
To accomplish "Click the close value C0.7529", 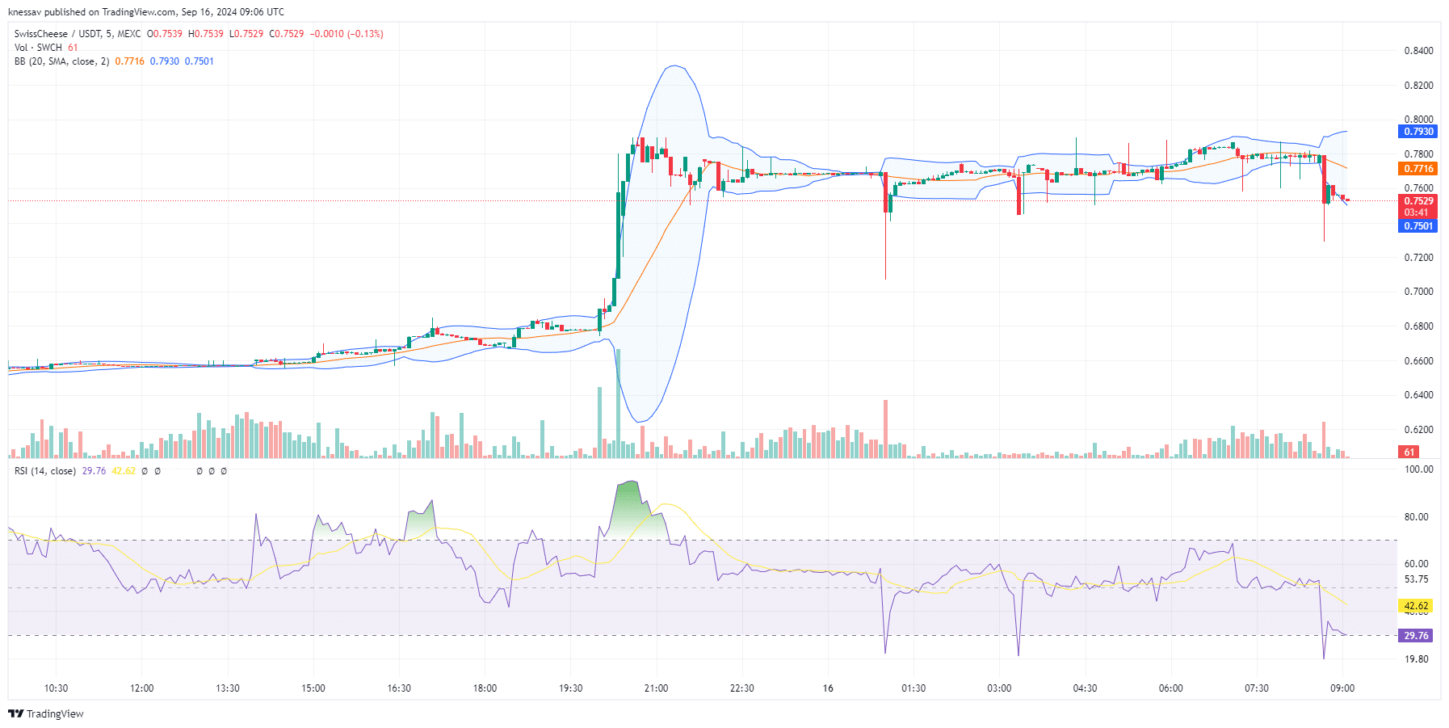I will coord(287,34).
